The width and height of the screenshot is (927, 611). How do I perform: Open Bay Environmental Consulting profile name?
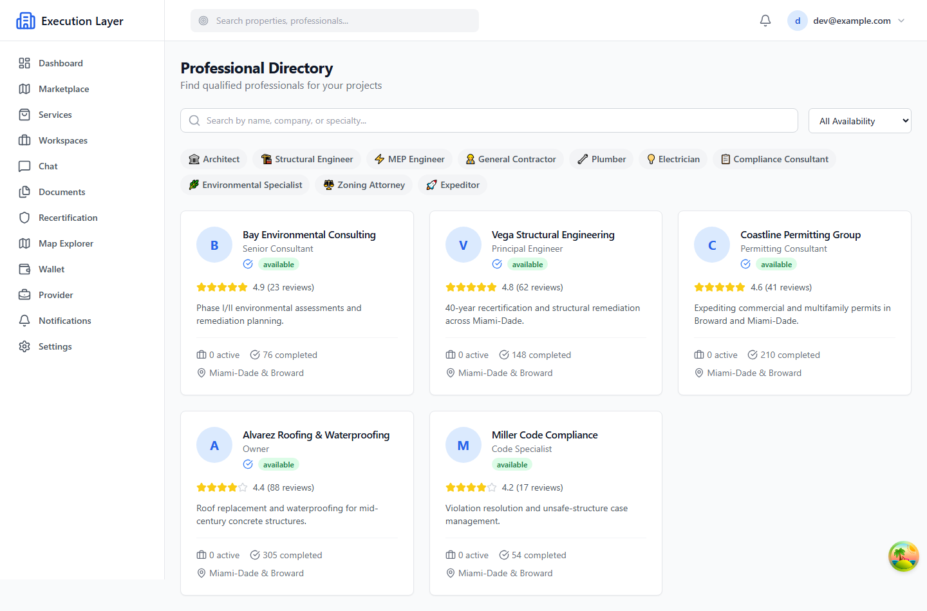[x=309, y=235]
